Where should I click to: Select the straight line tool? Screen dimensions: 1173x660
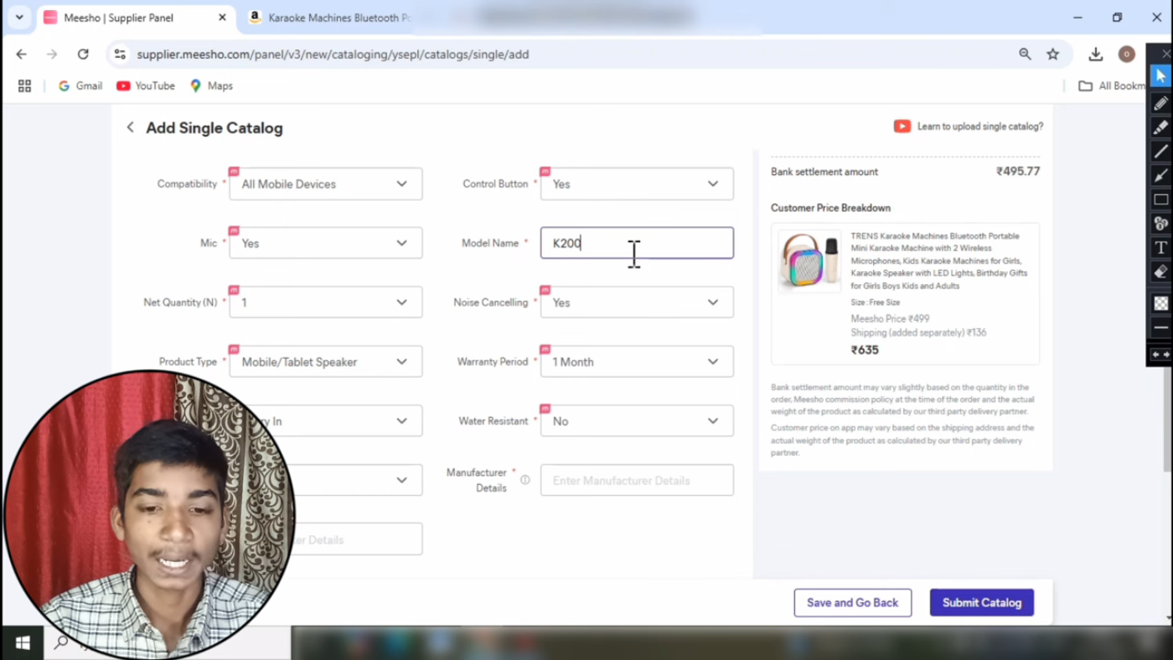click(1160, 152)
